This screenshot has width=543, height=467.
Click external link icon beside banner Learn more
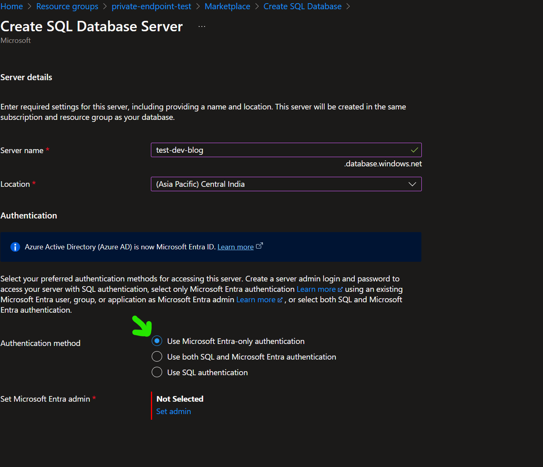click(259, 246)
